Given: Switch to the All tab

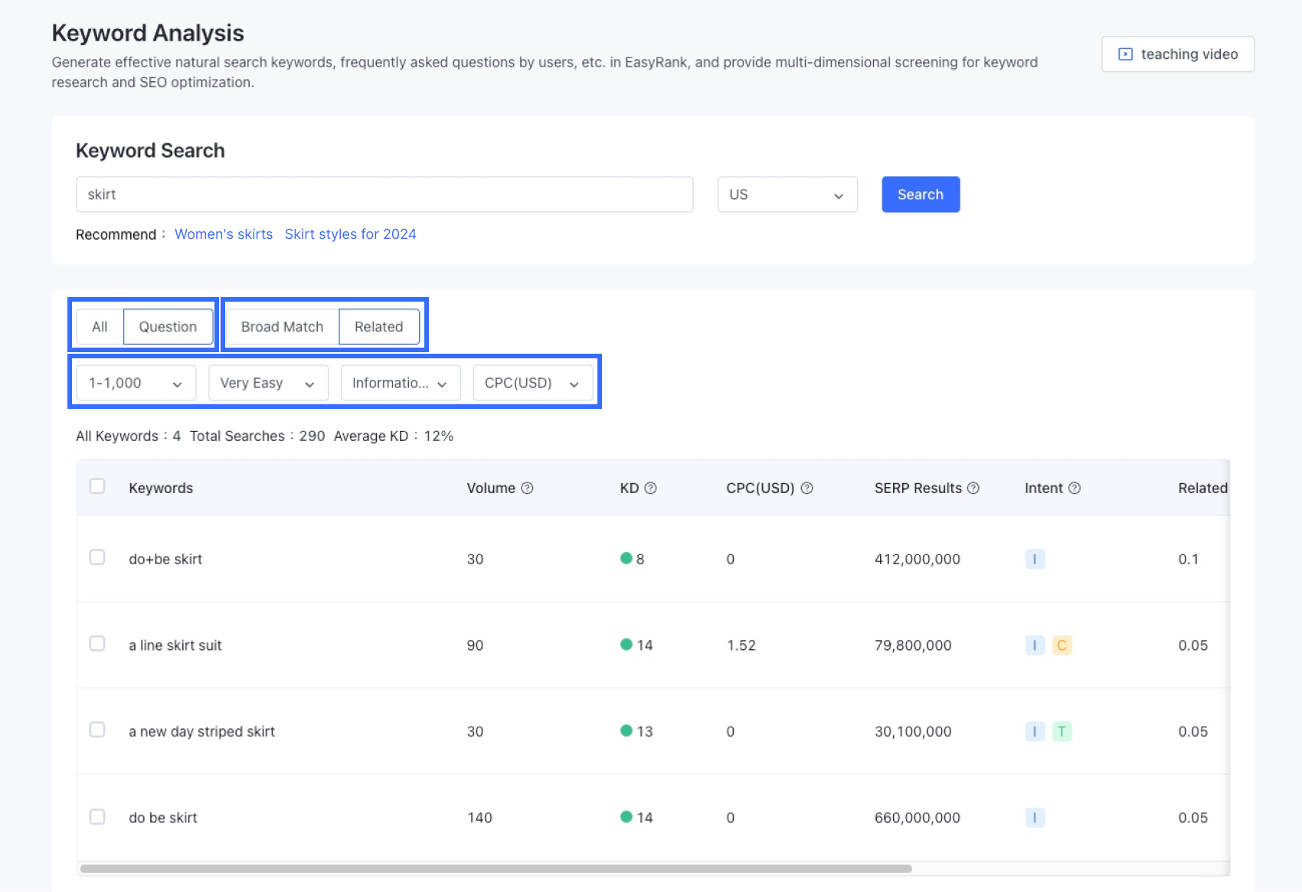Looking at the screenshot, I should pyautogui.click(x=100, y=327).
